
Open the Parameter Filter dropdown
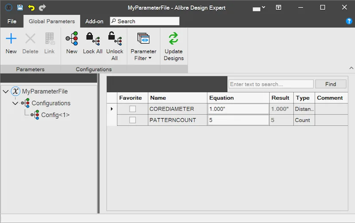point(143,46)
